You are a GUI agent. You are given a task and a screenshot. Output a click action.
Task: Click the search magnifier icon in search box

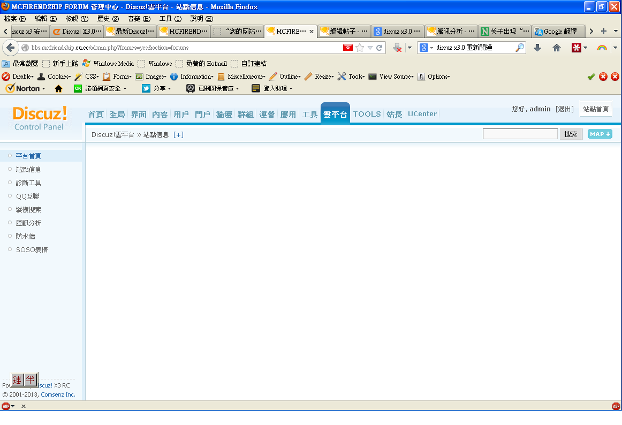coord(519,48)
